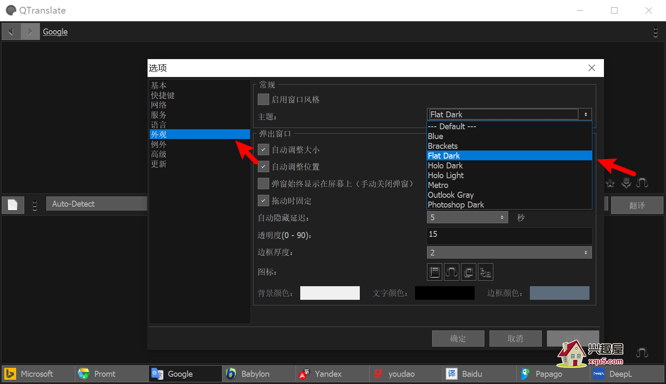The width and height of the screenshot is (666, 384).
Task: Open the 自动隐藏延迟 dropdown set to 5
Action: 467,217
